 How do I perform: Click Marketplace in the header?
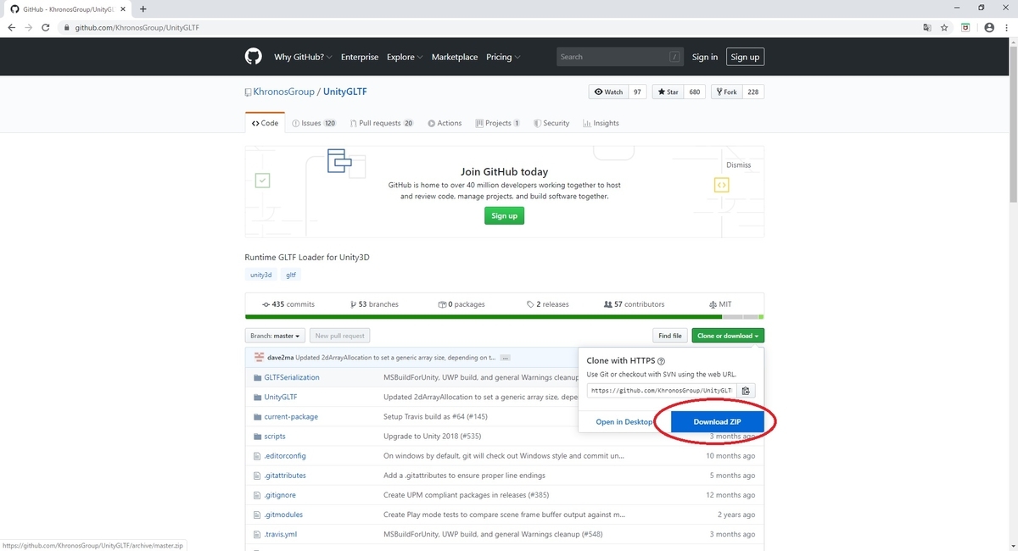coord(455,57)
